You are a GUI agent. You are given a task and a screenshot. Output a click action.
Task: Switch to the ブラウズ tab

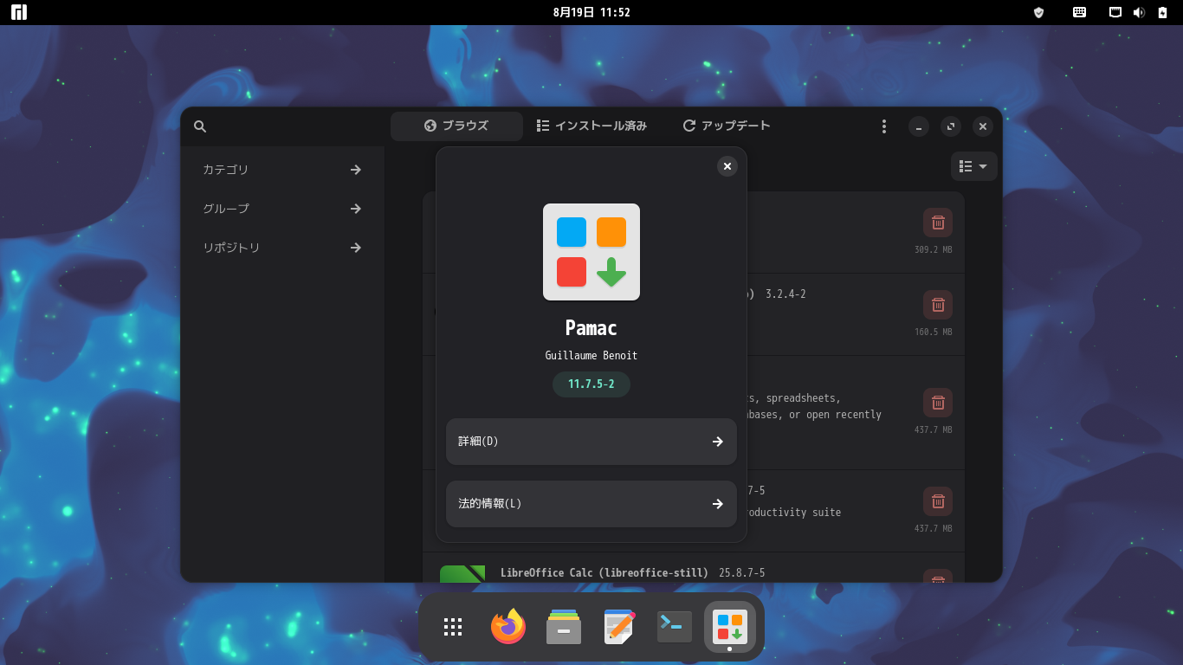[x=456, y=126]
